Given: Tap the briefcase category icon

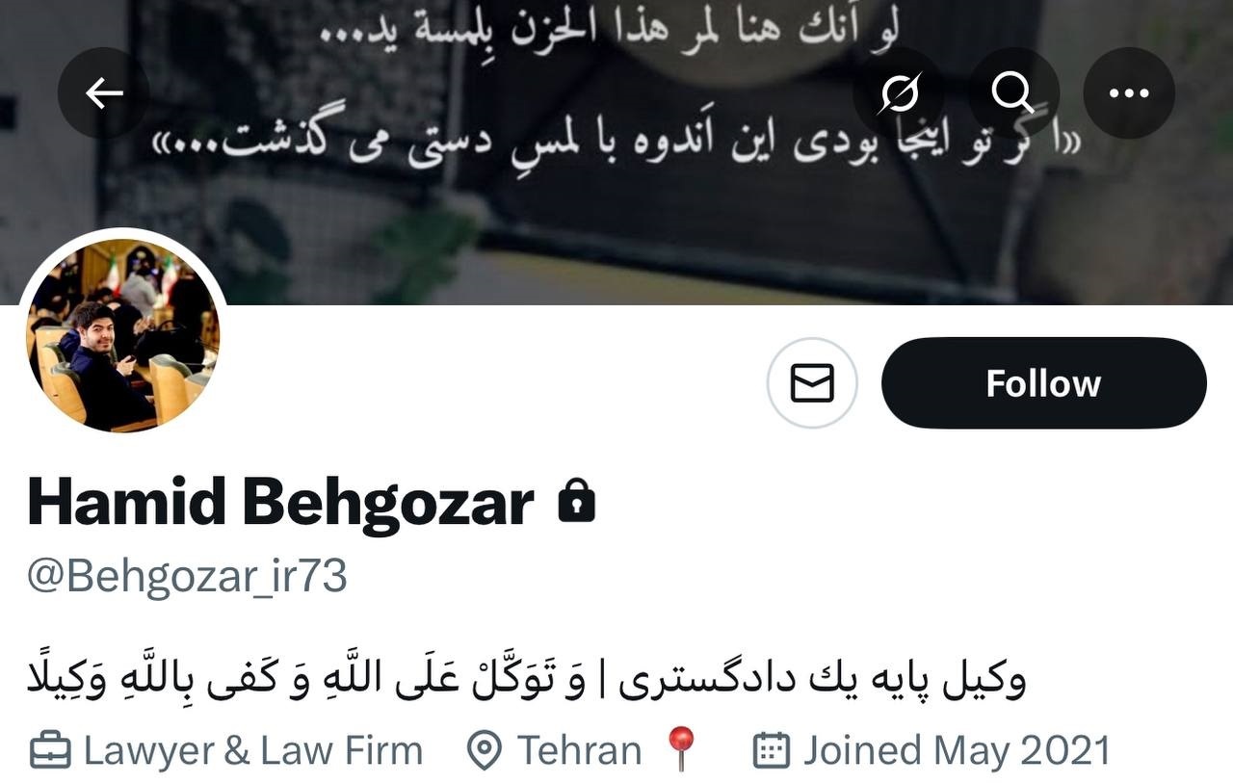Looking at the screenshot, I should coord(50,751).
